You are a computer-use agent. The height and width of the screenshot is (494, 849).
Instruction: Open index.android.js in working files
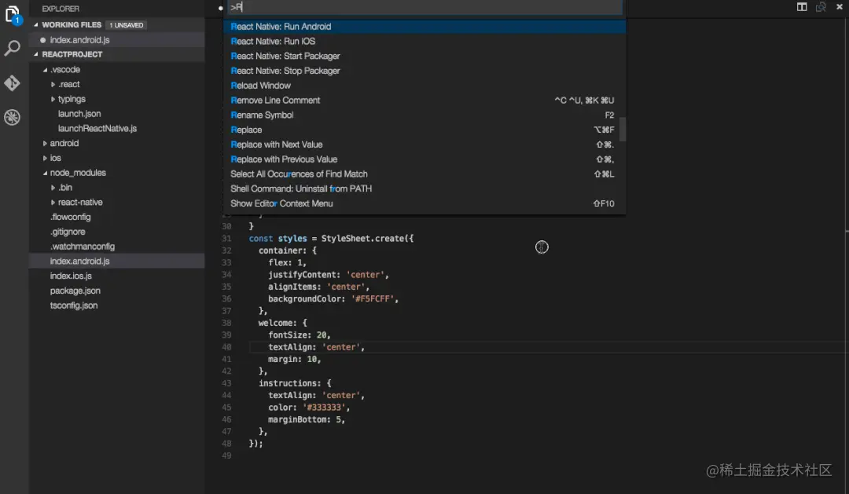pyautogui.click(x=79, y=40)
